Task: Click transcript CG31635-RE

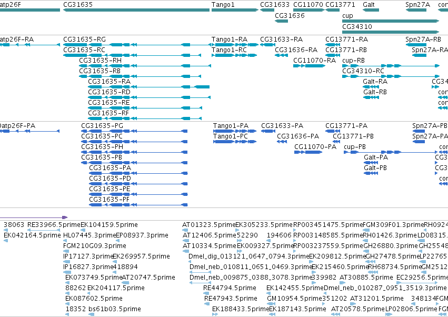Action: [145, 108]
